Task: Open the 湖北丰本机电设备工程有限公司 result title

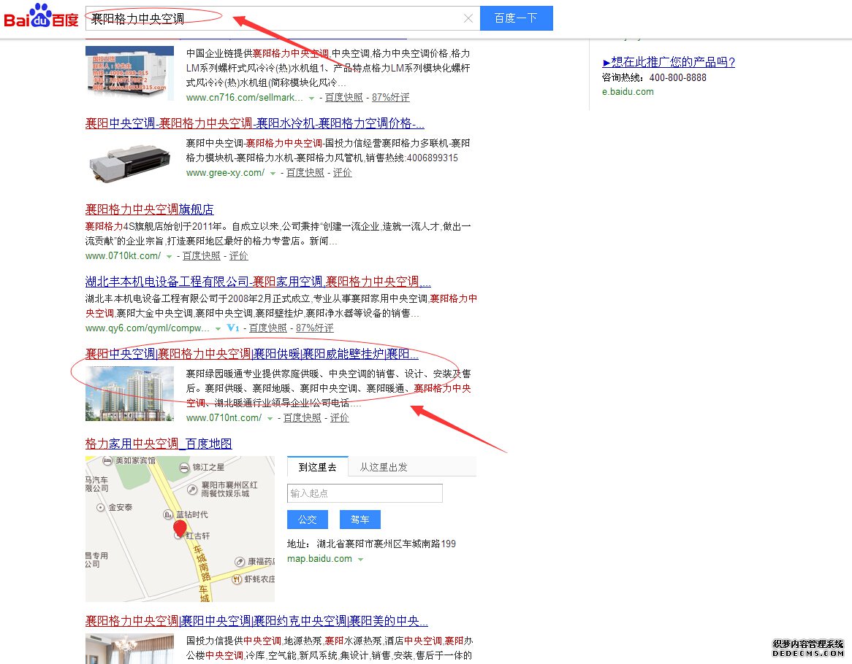Action: [x=258, y=282]
